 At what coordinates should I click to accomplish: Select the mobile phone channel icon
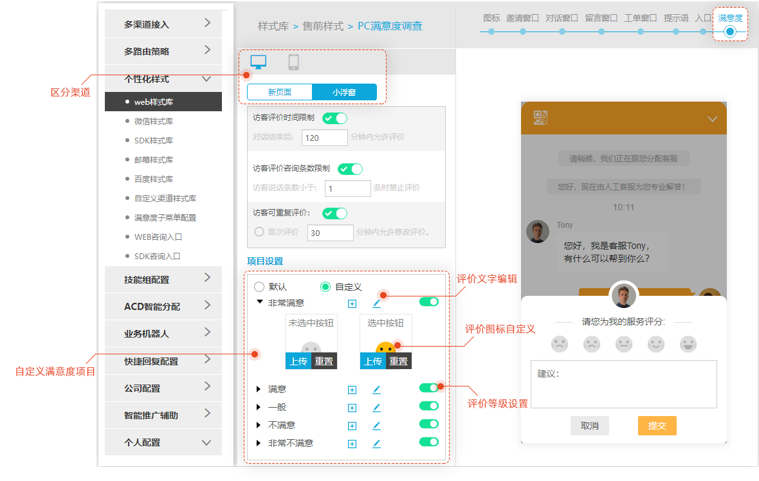pos(293,62)
